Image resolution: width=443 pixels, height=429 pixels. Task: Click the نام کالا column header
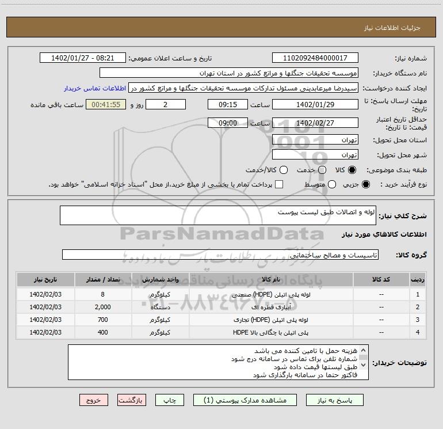pos(270,280)
